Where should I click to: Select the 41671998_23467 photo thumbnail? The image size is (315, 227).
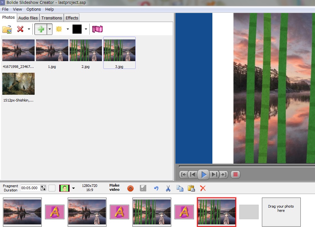coord(18,53)
